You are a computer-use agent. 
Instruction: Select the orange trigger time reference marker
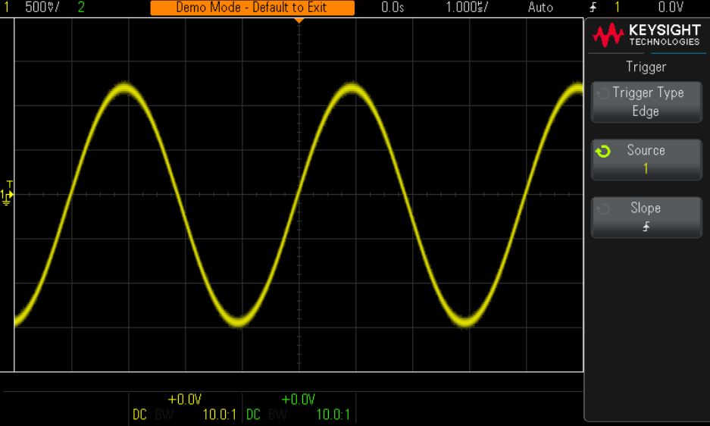point(299,20)
